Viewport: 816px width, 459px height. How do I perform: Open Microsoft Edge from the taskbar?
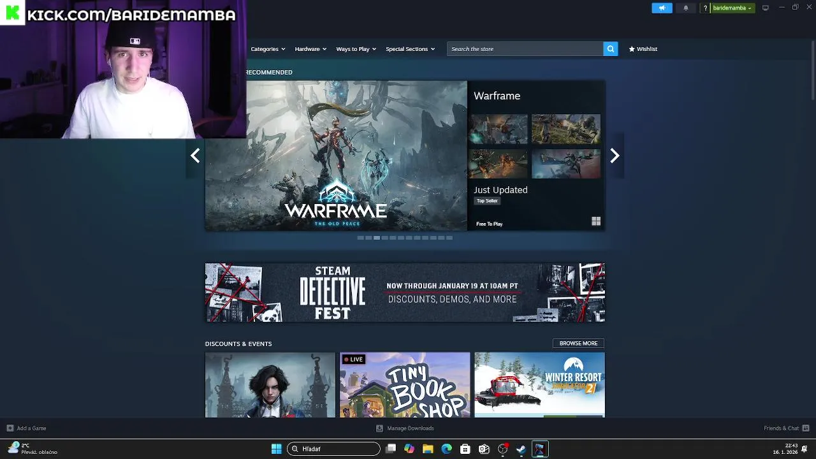pyautogui.click(x=446, y=449)
